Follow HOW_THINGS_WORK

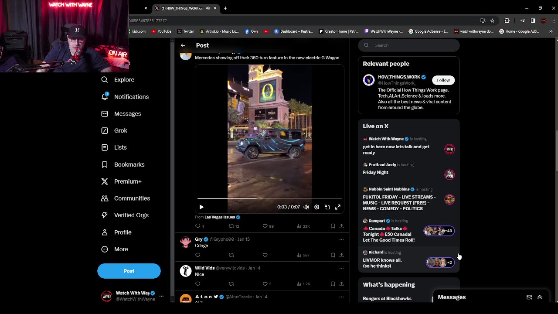point(443,80)
